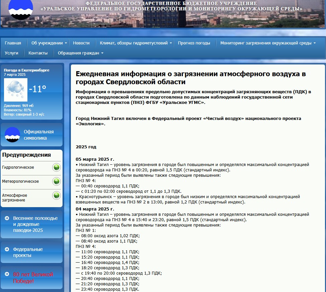Click the Ural UGMS logo in header
The image size is (326, 292).
click(20, 9)
